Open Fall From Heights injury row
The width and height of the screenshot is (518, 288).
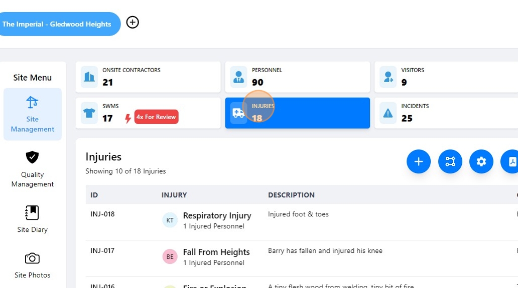coord(216,252)
